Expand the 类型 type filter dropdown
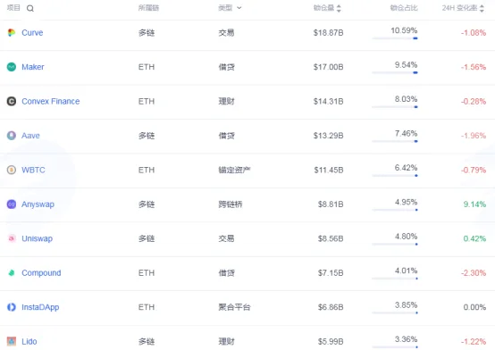 point(239,8)
